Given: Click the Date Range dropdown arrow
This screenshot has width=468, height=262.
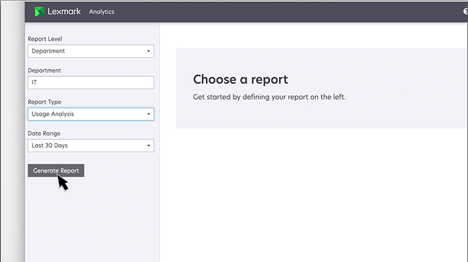Looking at the screenshot, I should pyautogui.click(x=148, y=146).
